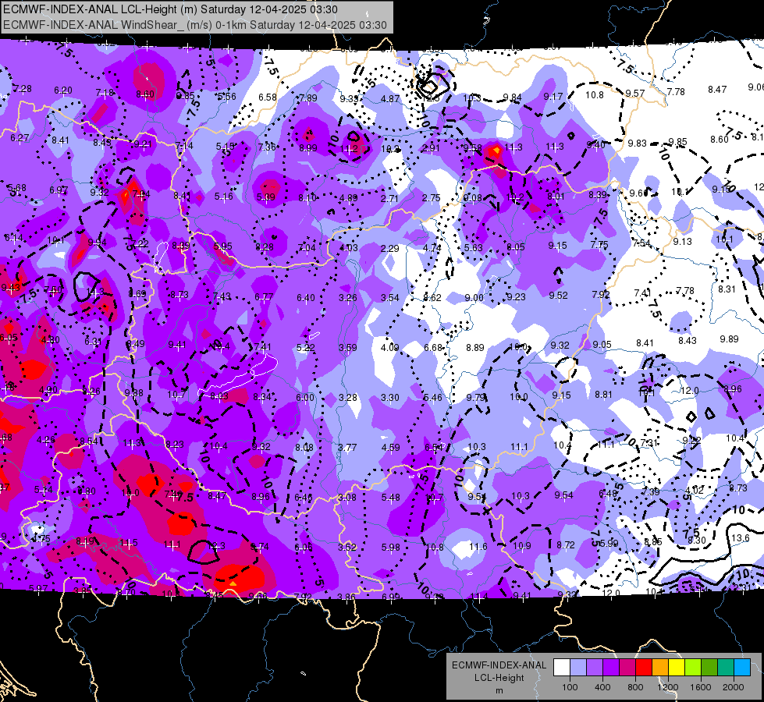The height and width of the screenshot is (702, 764).
Task: Click legend tick label '1600'
Action: pos(701,687)
